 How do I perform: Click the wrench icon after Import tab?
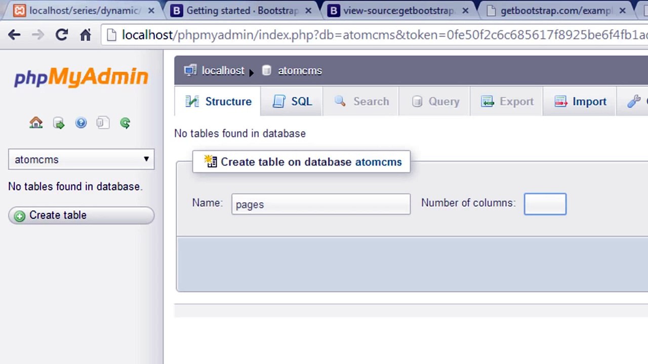[633, 102]
